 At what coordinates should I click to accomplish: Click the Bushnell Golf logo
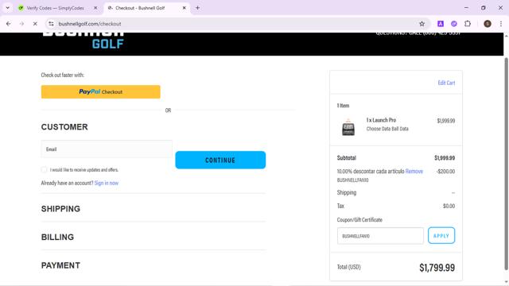click(x=84, y=41)
